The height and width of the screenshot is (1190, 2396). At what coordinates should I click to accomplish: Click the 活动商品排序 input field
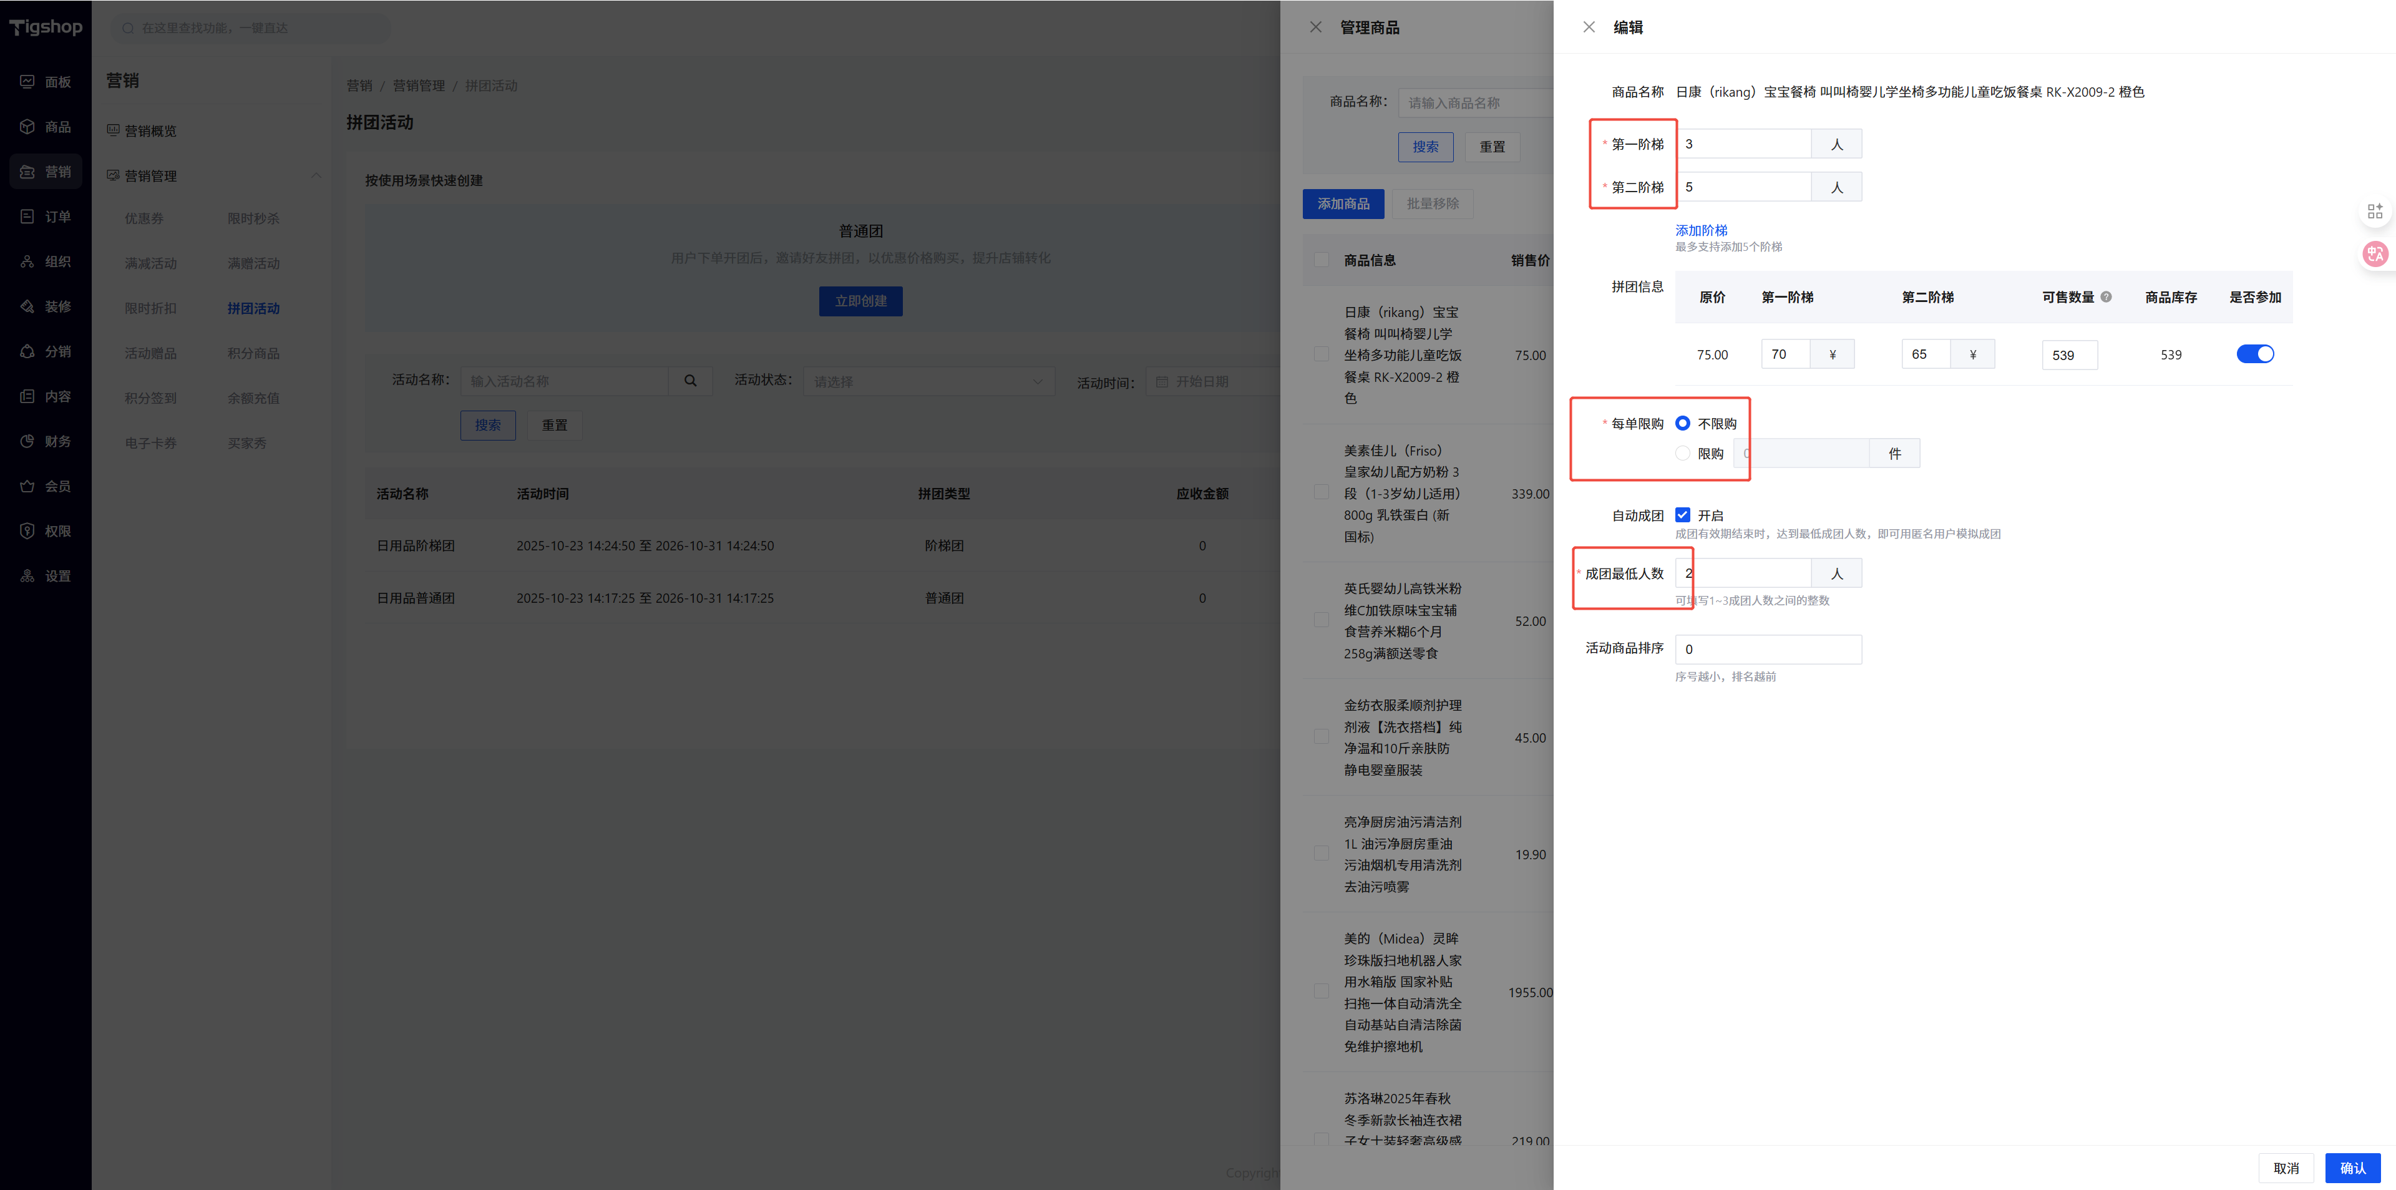pyautogui.click(x=1767, y=650)
